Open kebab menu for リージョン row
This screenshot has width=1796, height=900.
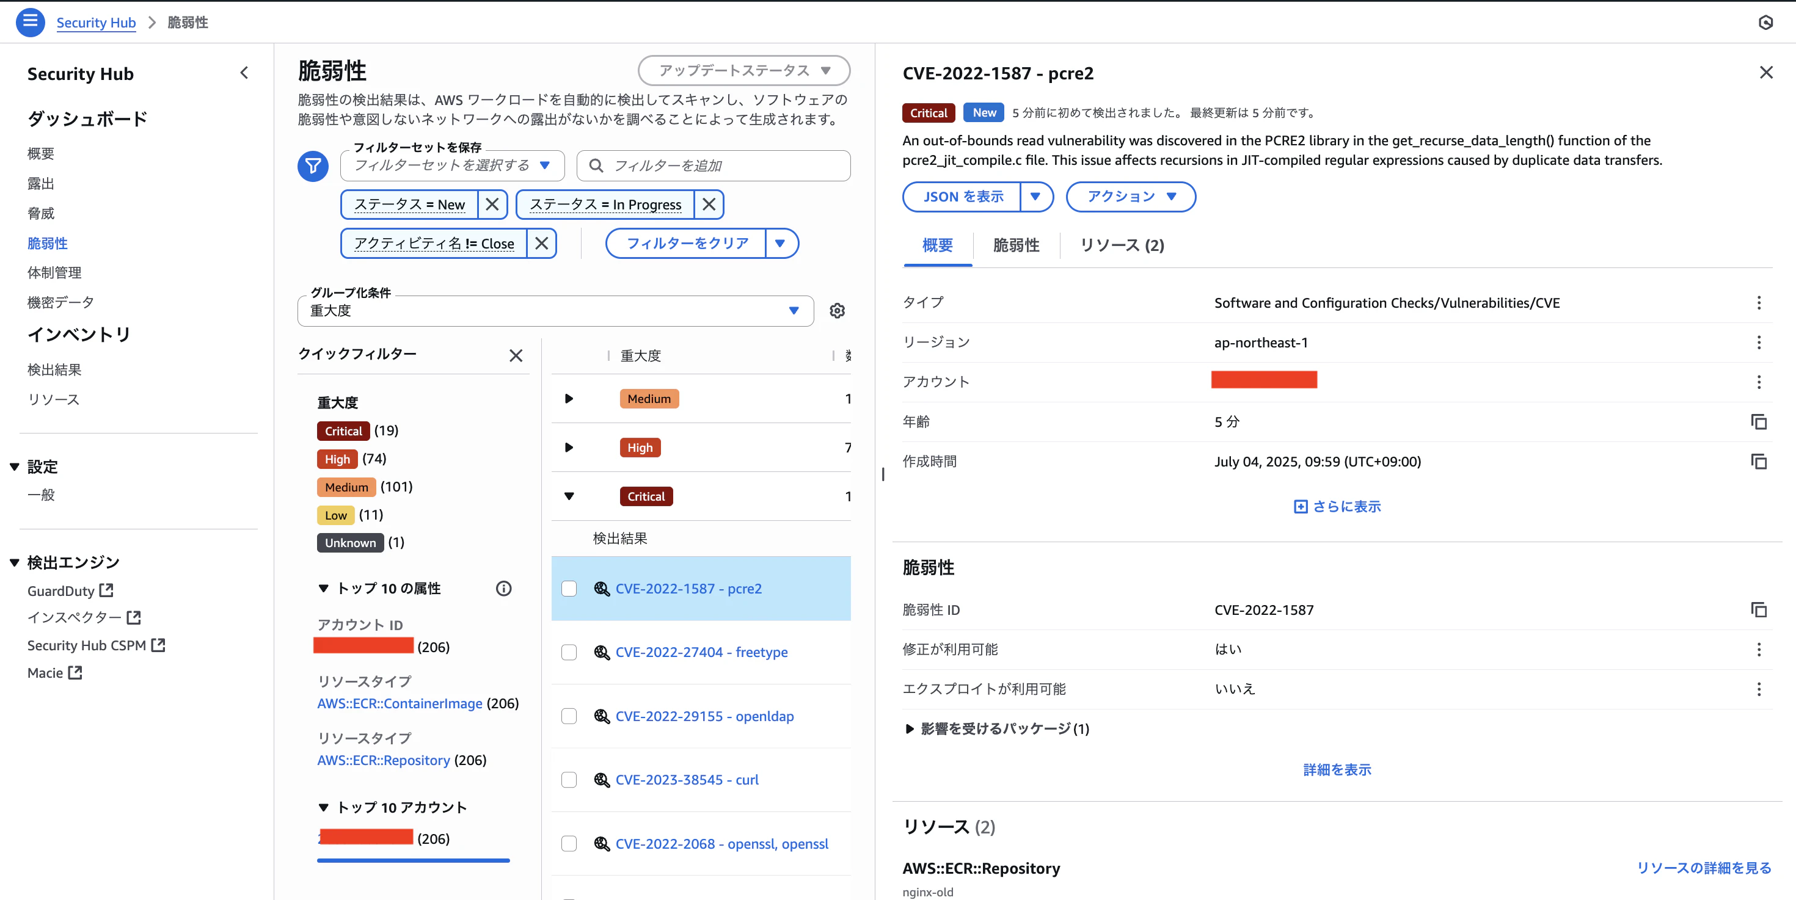tap(1759, 343)
